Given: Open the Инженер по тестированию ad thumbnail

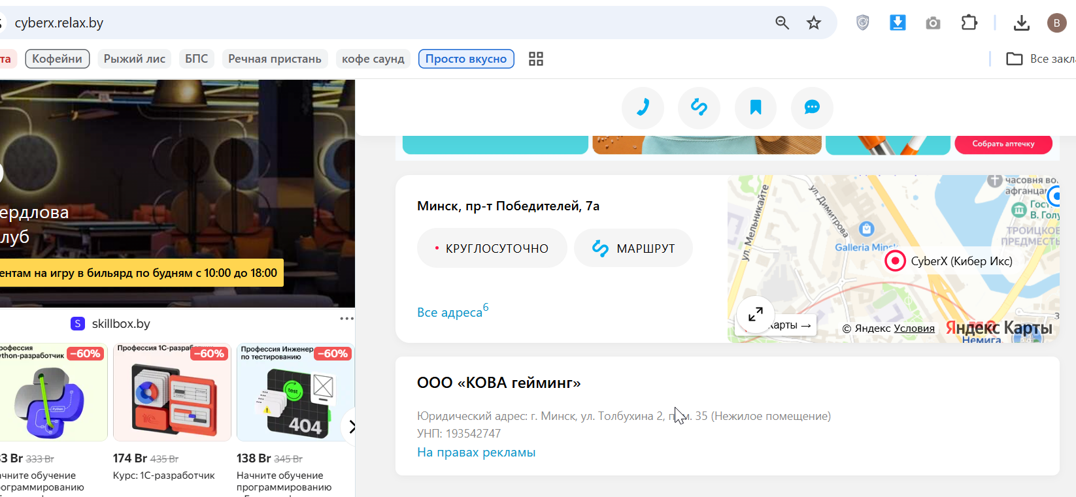Looking at the screenshot, I should [x=295, y=392].
